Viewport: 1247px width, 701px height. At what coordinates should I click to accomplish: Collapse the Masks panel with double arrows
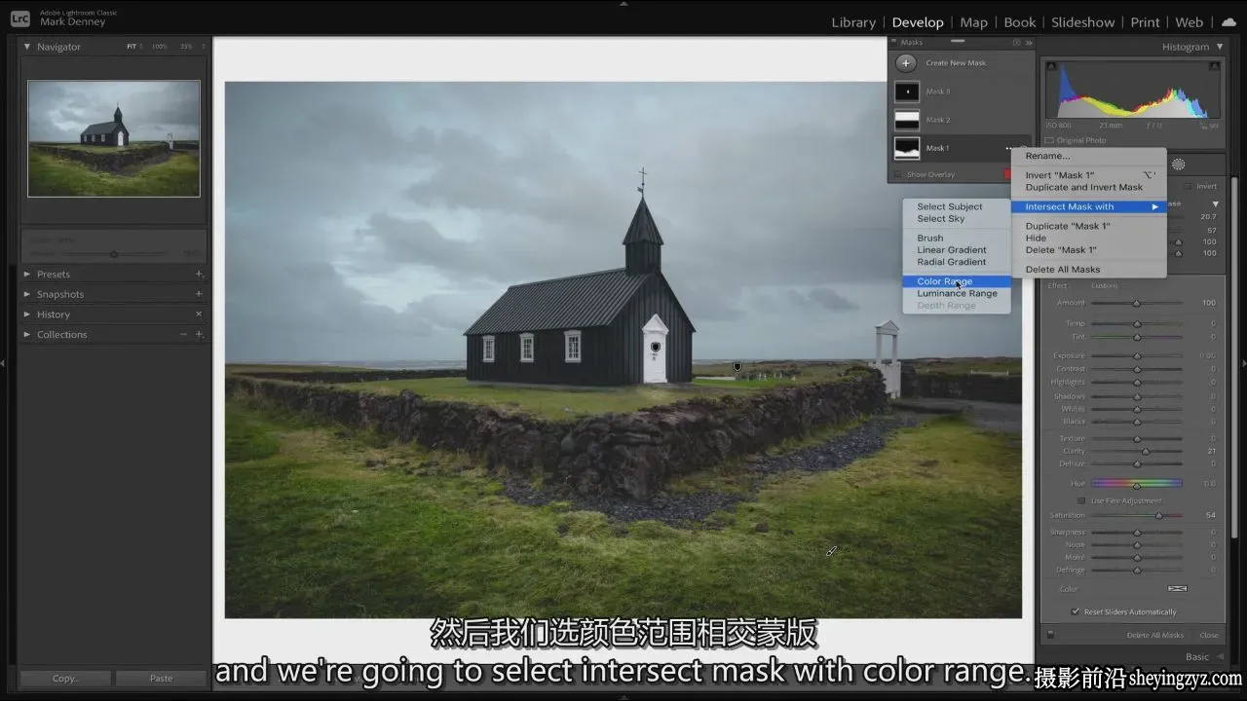[x=1028, y=43]
